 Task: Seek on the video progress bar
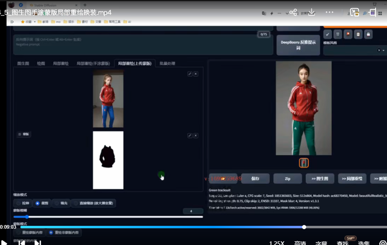coord(204,227)
